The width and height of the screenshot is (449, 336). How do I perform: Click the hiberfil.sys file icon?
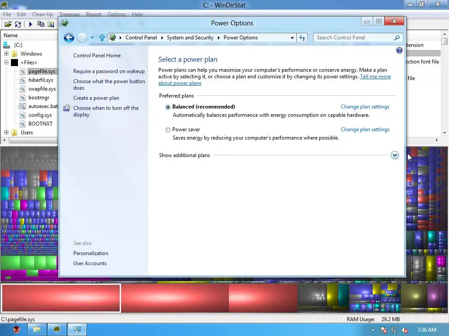pyautogui.click(x=23, y=80)
